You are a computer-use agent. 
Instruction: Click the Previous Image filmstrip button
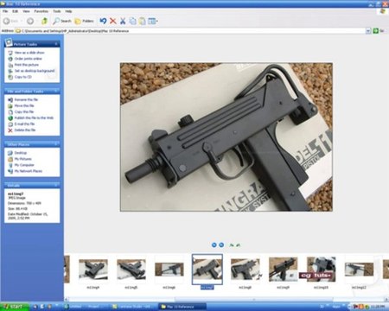[214, 244]
